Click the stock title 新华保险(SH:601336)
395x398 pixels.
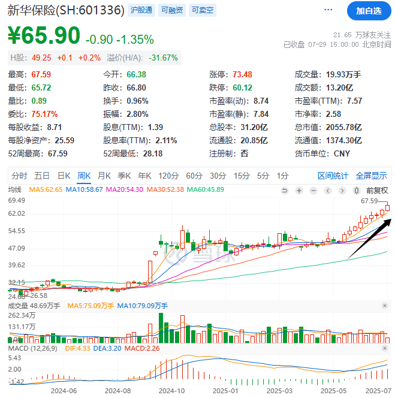[x=66, y=10]
